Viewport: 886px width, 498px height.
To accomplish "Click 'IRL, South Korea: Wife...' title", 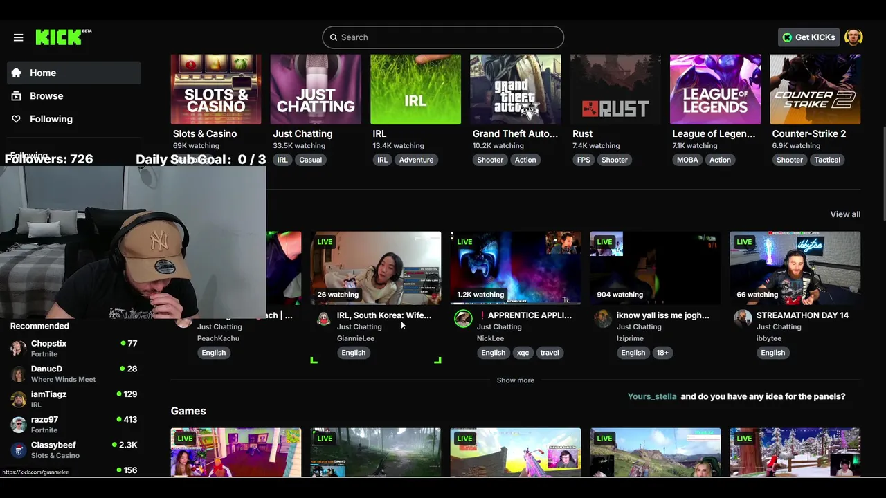I will click(384, 315).
